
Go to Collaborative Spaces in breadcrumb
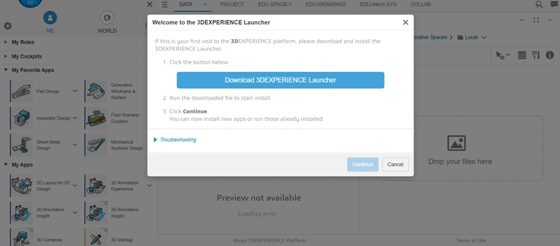click(x=430, y=37)
